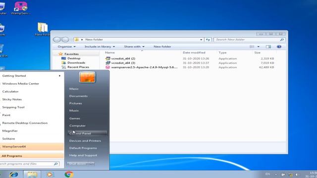This screenshot has height=178, width=317.
Task: Open File Explorer taskbar icon
Action: point(32,175)
